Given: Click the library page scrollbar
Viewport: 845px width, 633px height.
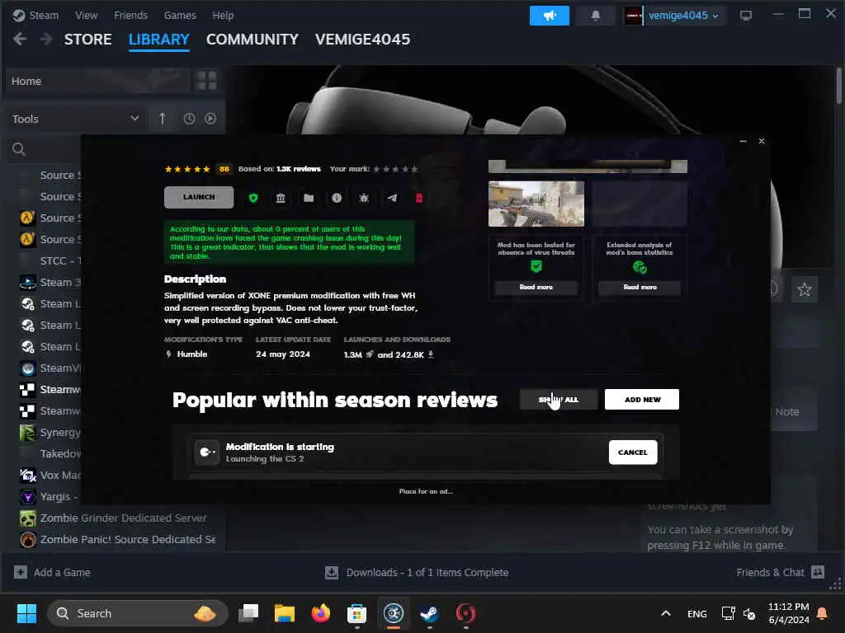Looking at the screenshot, I should click(839, 85).
